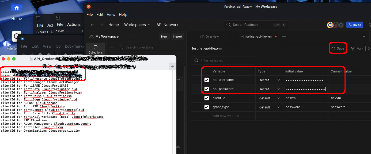The width and height of the screenshot is (371, 154).
Task: Click the Current value column header
Action: [x=341, y=71]
